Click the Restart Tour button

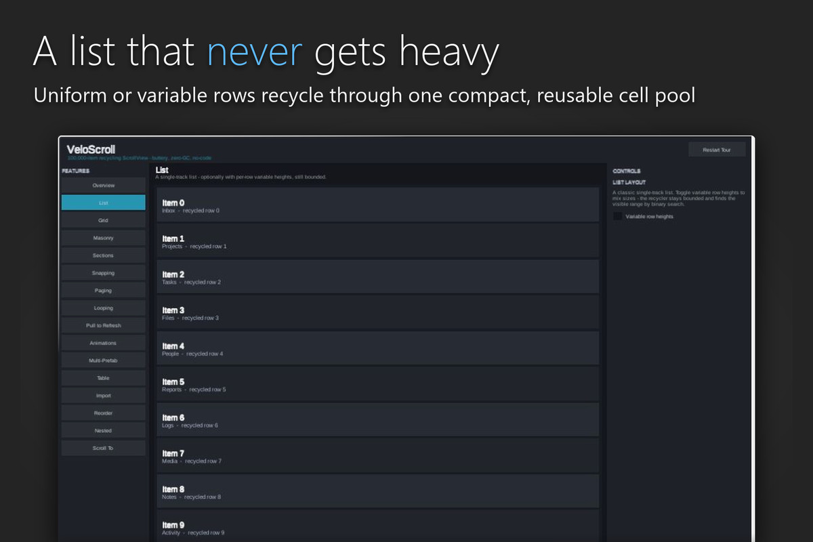click(x=717, y=150)
